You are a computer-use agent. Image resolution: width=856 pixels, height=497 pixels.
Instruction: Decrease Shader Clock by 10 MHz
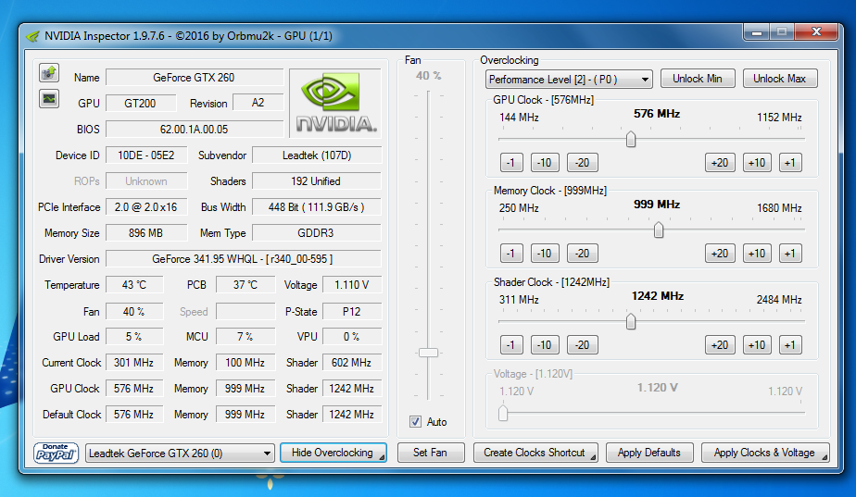coord(545,345)
